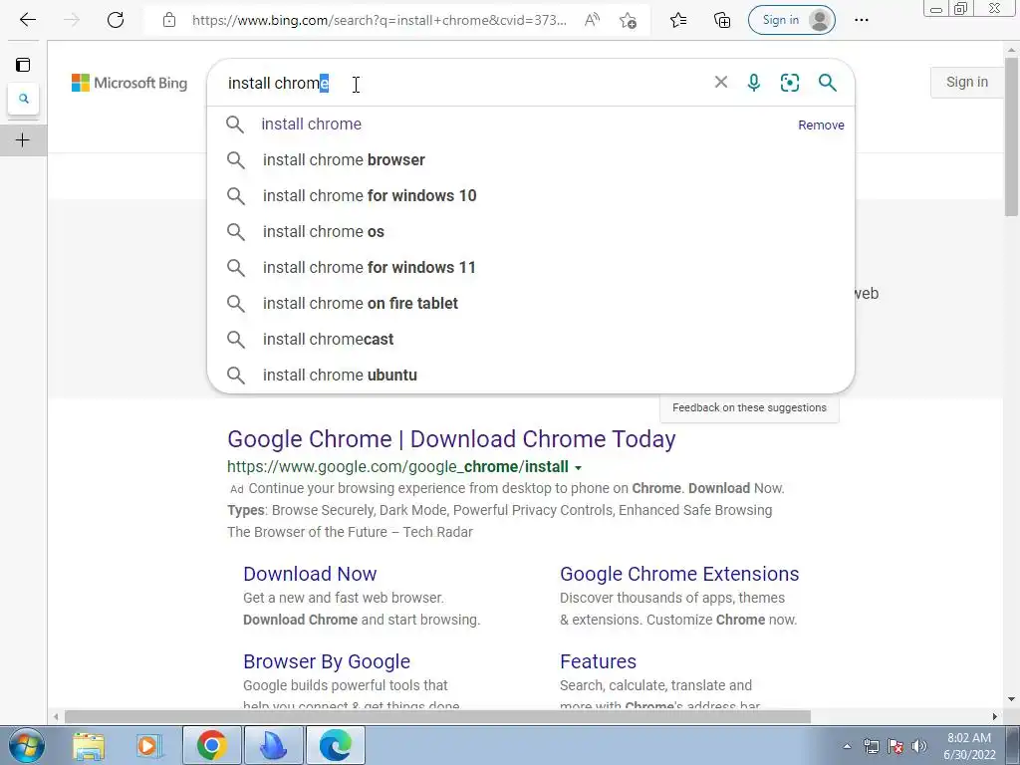Viewport: 1020px width, 765px height.
Task: Open the Read Aloud icon in address bar
Action: click(x=592, y=20)
